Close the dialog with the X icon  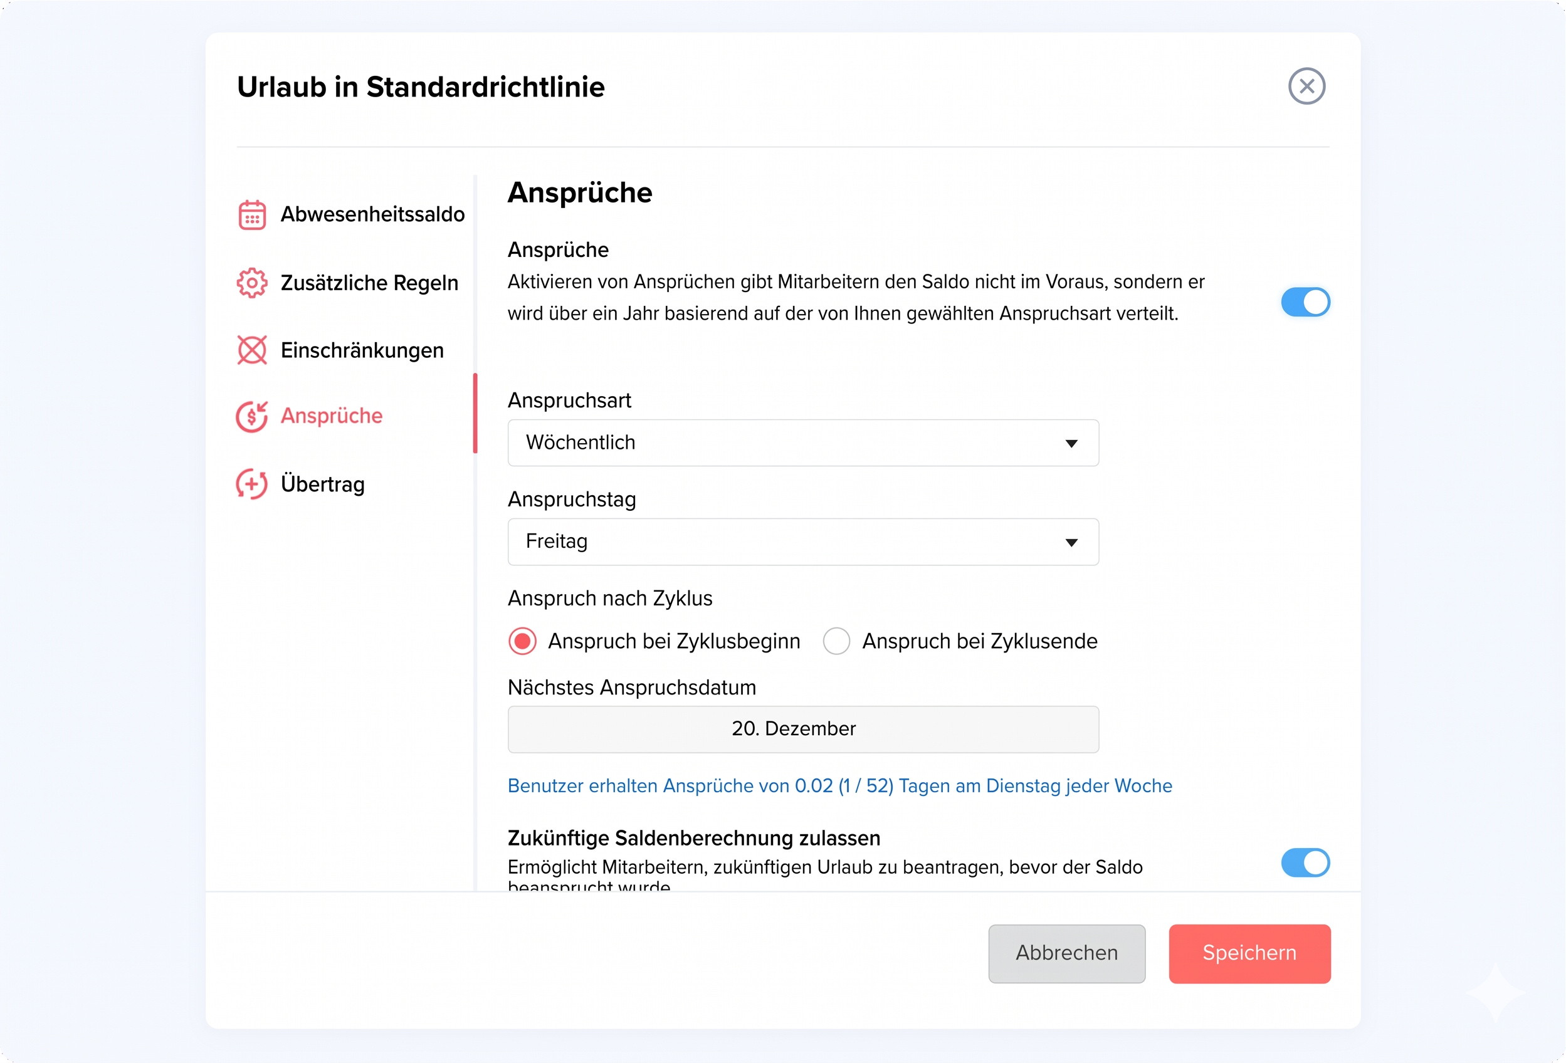coord(1306,86)
